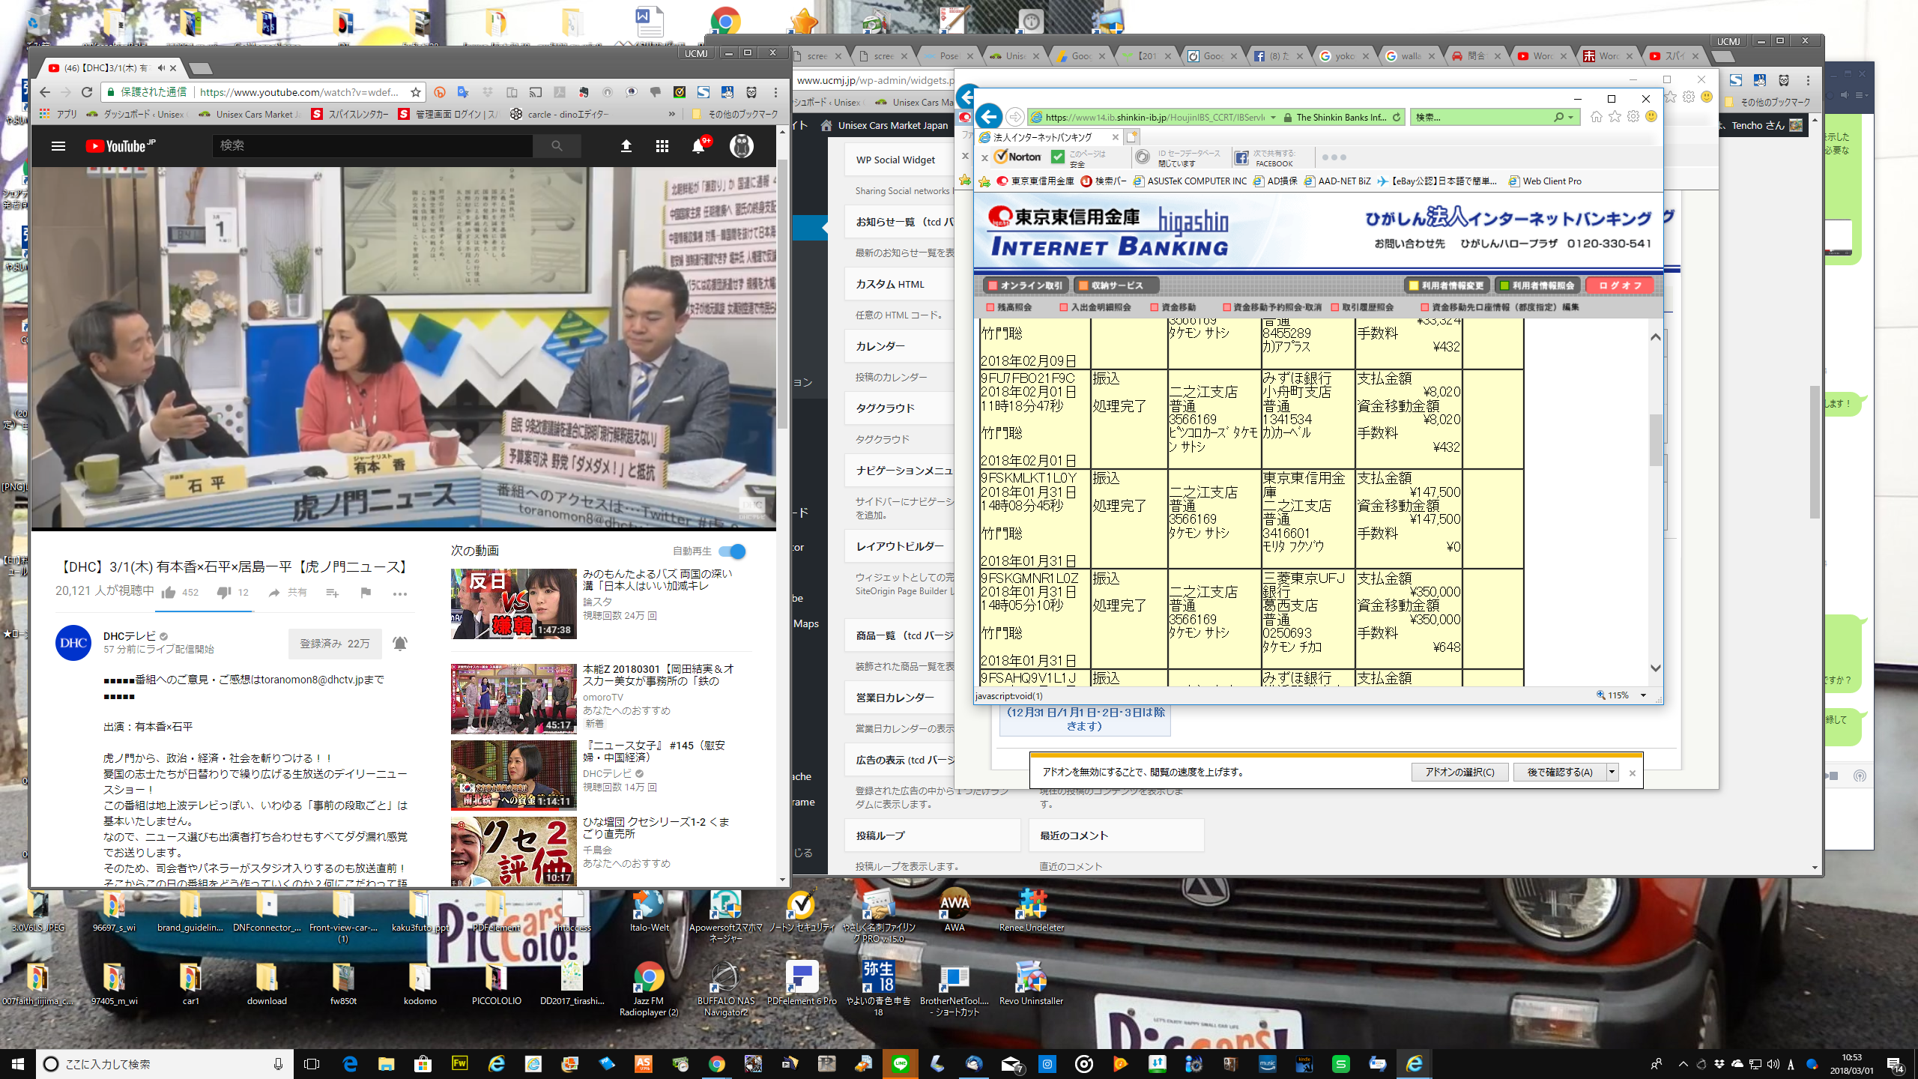This screenshot has height=1079, width=1918.
Task: Bookmark the YouTube page with the star
Action: 416,92
